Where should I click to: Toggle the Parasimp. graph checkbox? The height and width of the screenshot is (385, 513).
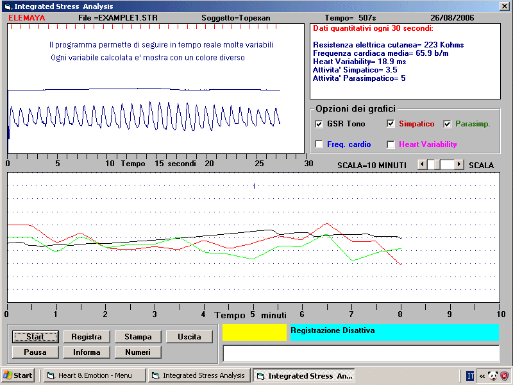click(448, 124)
